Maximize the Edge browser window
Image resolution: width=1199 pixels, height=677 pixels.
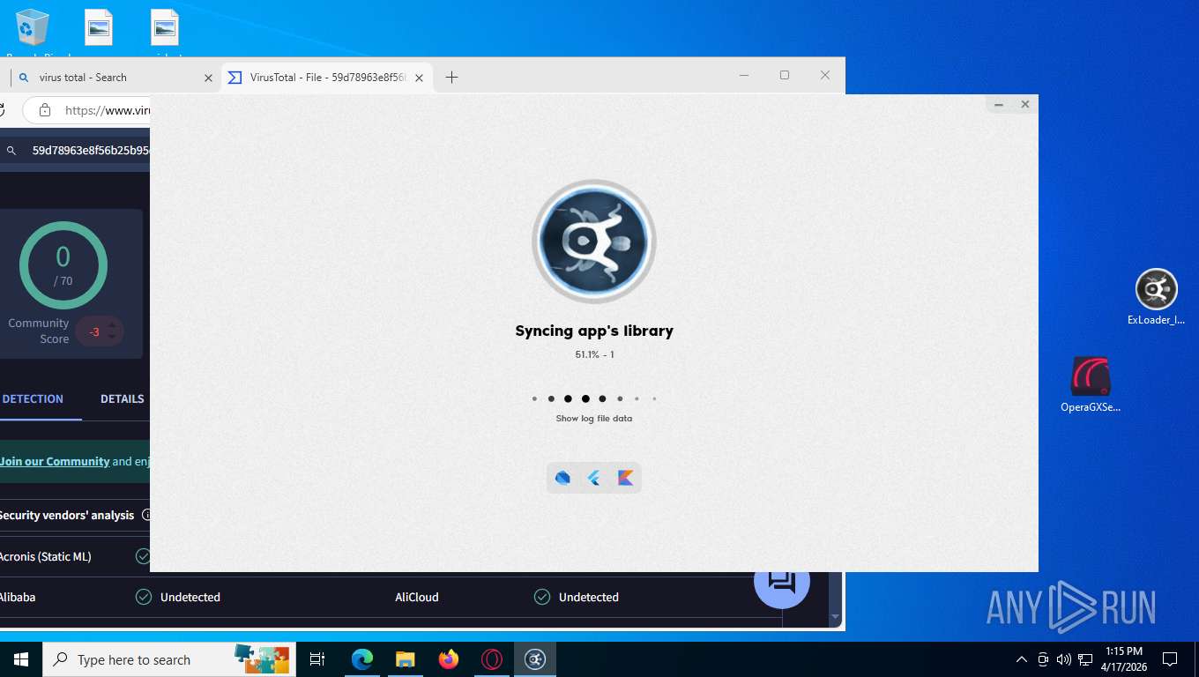click(x=785, y=75)
